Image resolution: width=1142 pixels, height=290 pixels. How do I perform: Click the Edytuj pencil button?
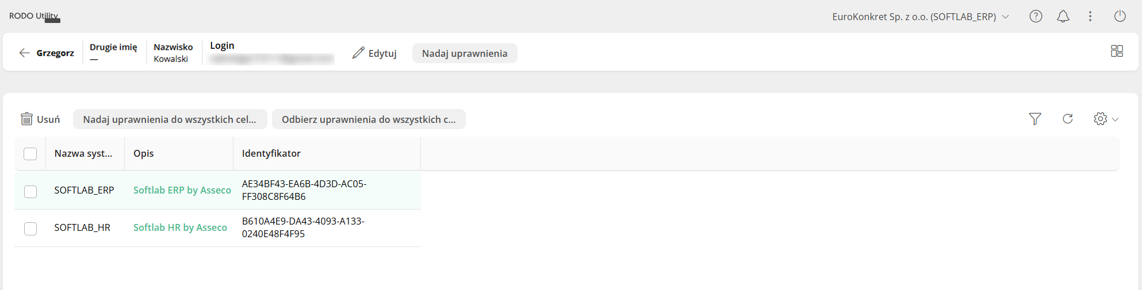point(374,53)
